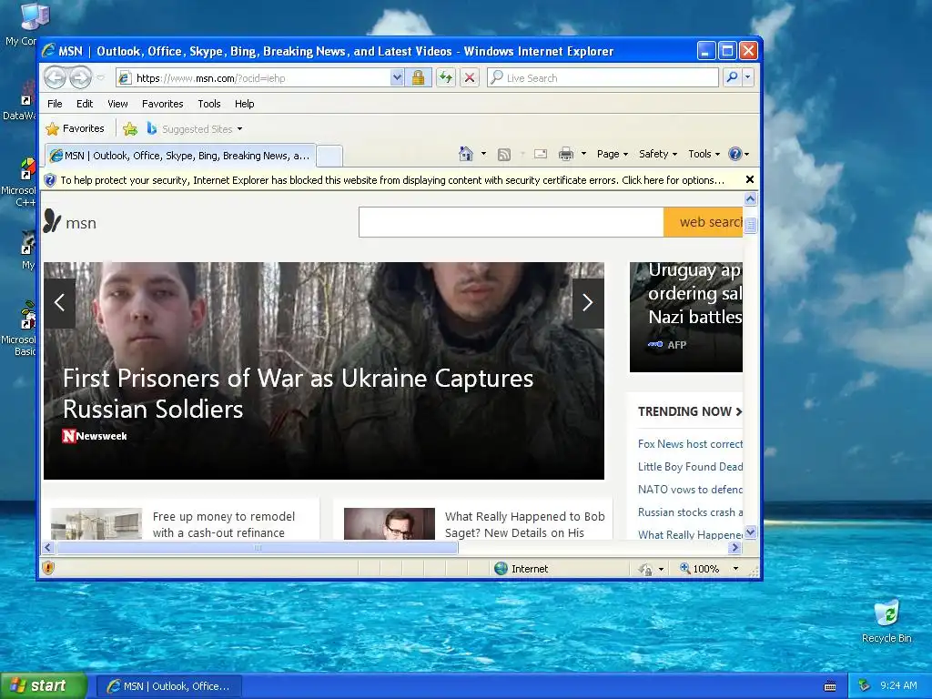Click the security lock icon
Viewport: 932px width, 699px height.
click(x=419, y=78)
